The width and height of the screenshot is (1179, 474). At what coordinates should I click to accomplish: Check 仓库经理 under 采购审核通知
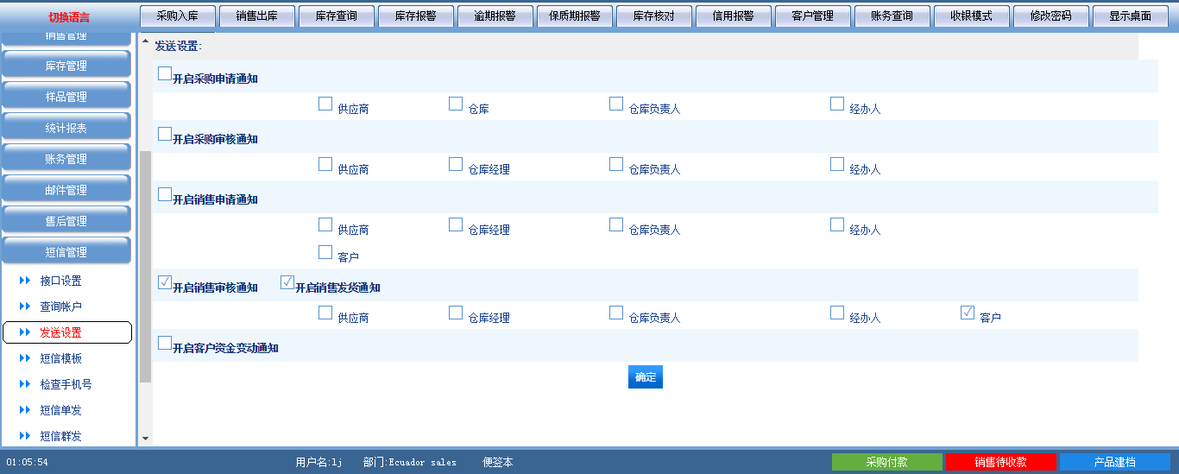pyautogui.click(x=456, y=164)
